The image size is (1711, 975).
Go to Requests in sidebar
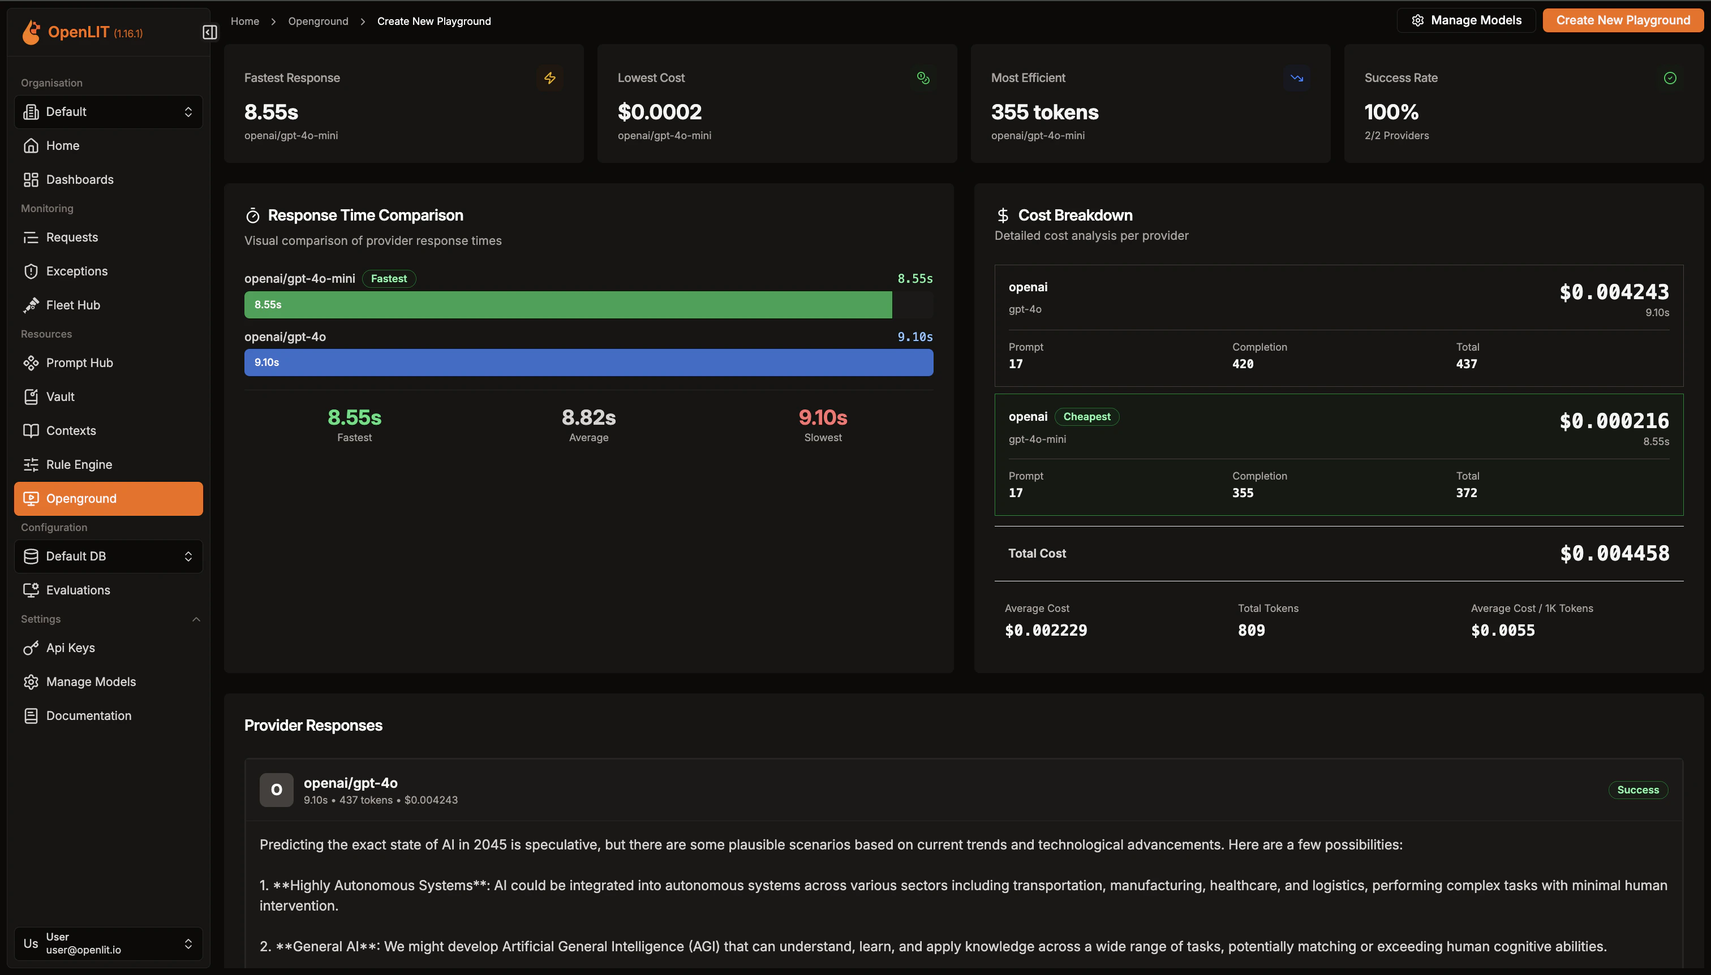(x=72, y=238)
